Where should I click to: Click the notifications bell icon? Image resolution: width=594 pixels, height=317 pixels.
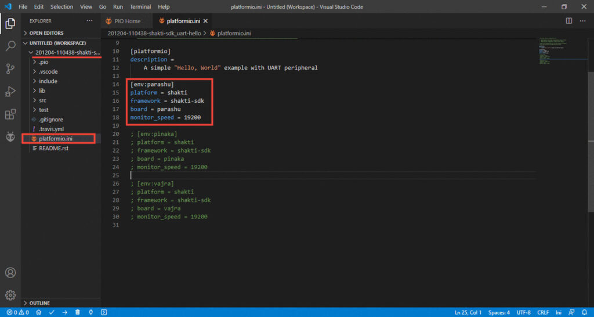(584, 312)
